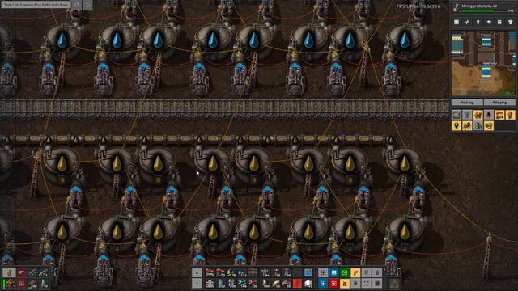
Task: Select the blue blueprint book quickbar slot
Action: 308,272
